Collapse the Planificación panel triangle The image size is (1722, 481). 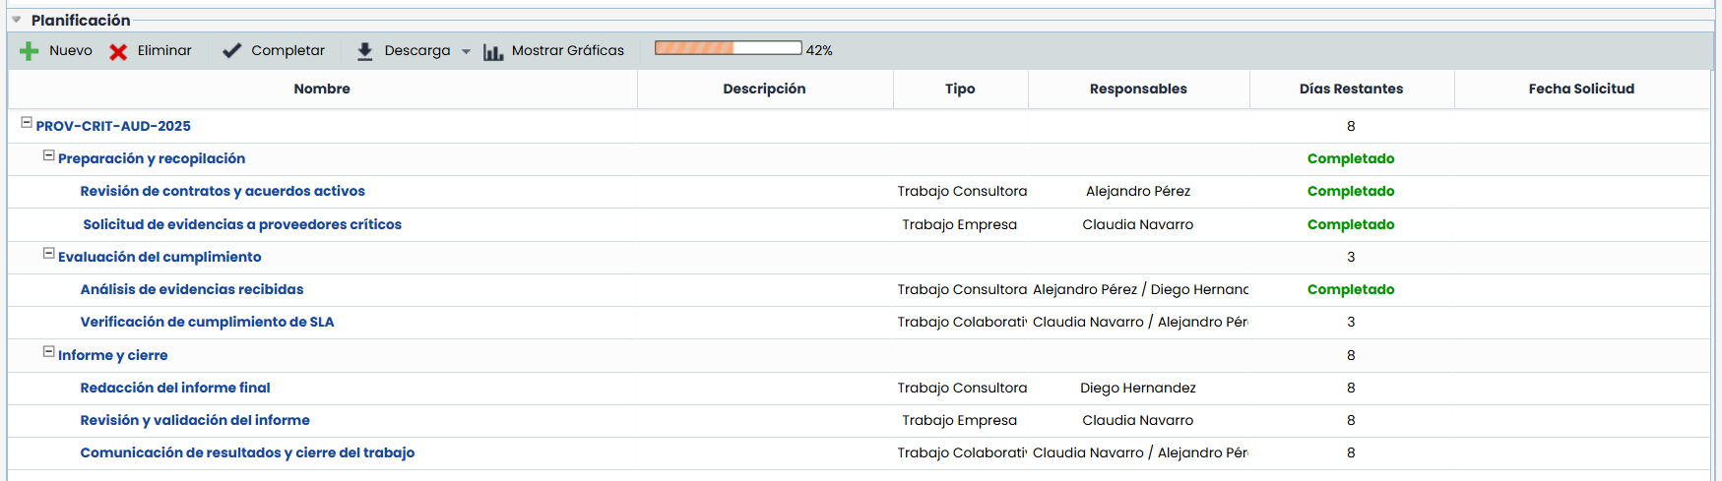click(x=16, y=20)
